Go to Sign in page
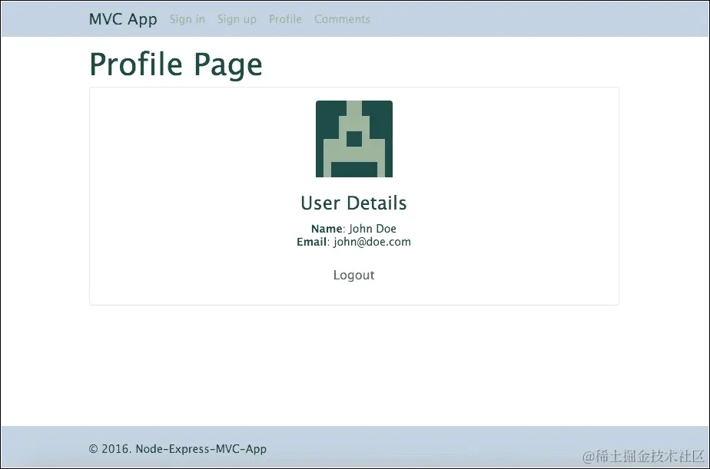Screen dimensions: 710x469 tap(187, 19)
